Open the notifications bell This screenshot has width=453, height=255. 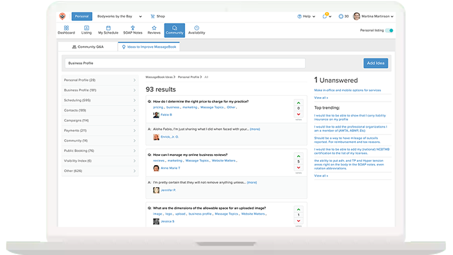pyautogui.click(x=325, y=16)
